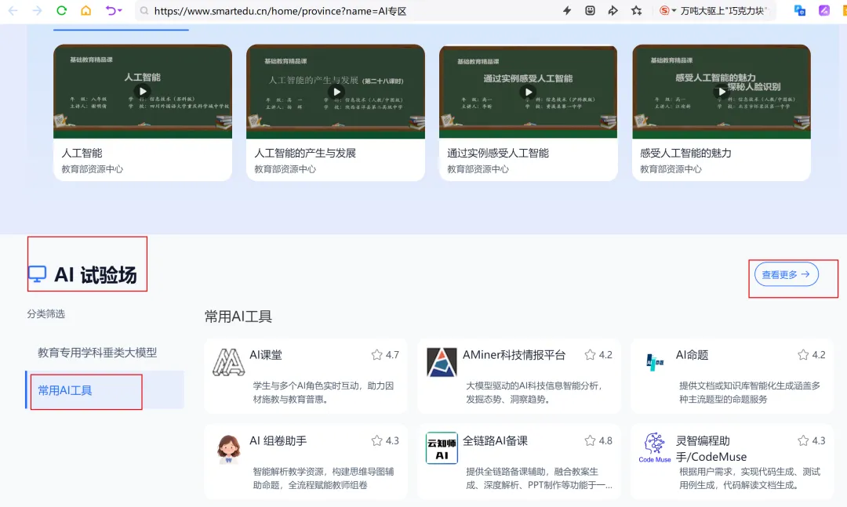
Task: Select 教育专用学科垂类大模型 category
Action: tap(97, 353)
